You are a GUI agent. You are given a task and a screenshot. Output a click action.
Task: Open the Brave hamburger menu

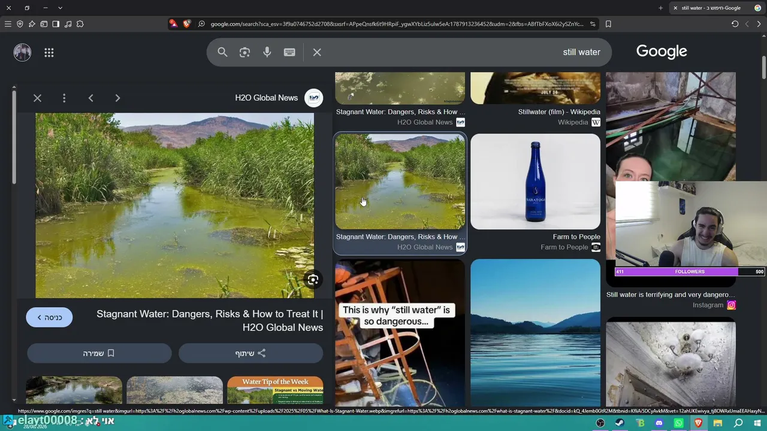click(8, 24)
